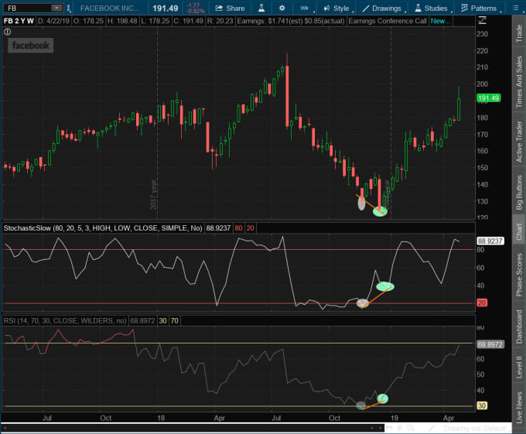Click the FB 2 Y W chart label

point(19,21)
